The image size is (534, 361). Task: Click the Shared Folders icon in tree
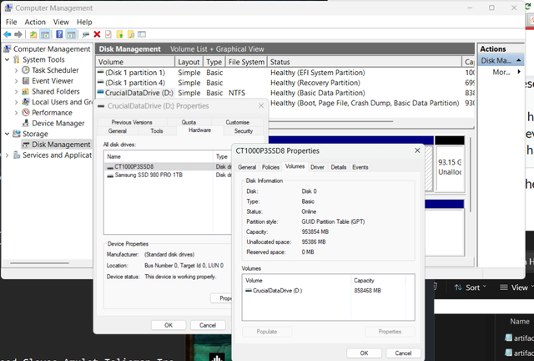pyautogui.click(x=26, y=91)
